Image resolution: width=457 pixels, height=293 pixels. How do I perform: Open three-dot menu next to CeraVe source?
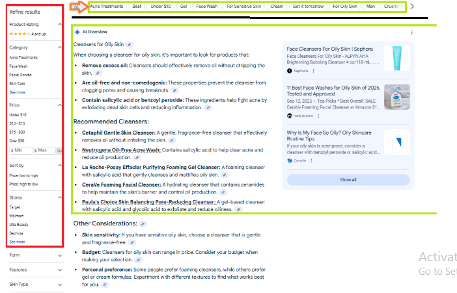pyautogui.click(x=312, y=160)
